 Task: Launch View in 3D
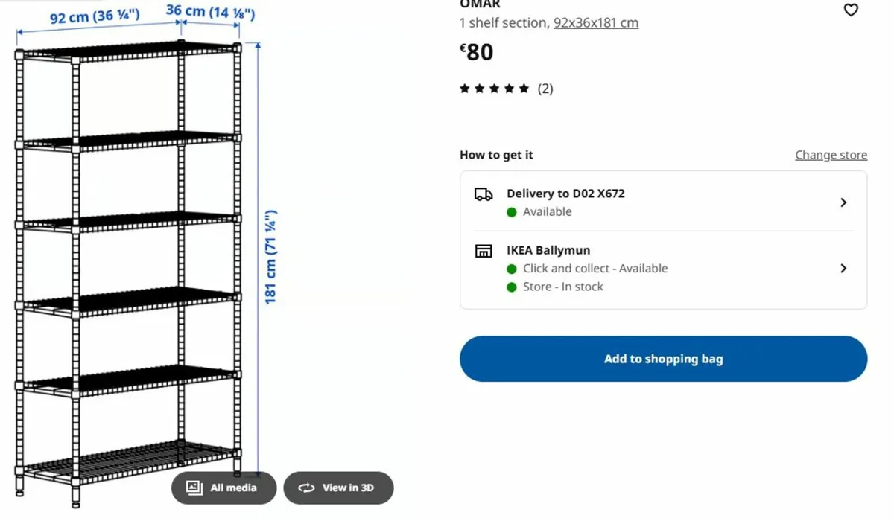click(338, 488)
